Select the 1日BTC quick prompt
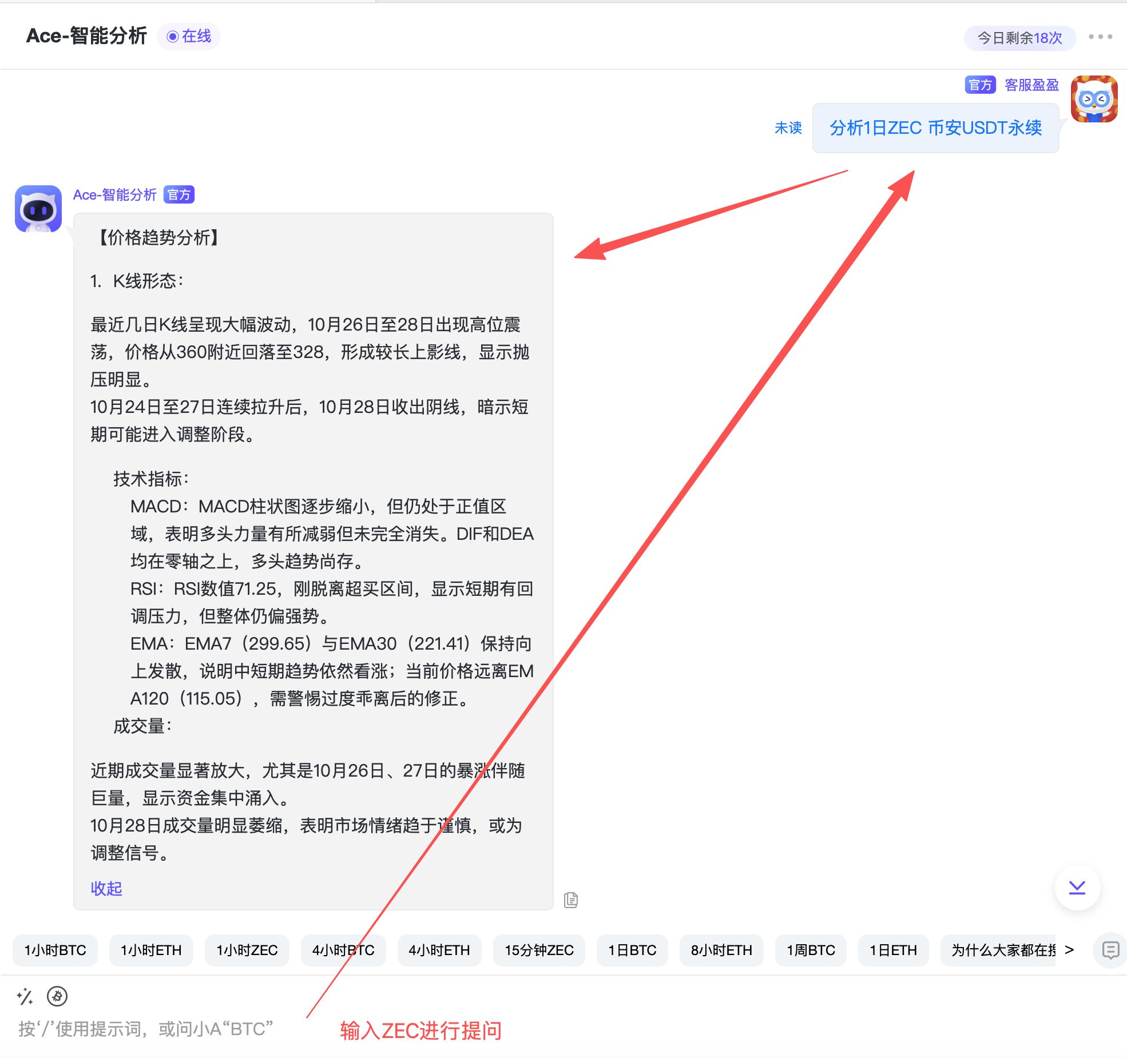Viewport: 1127px width, 1058px height. pos(632,950)
